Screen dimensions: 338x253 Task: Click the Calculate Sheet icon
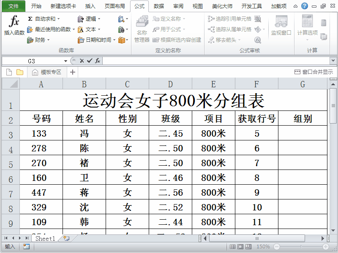(x=324, y=37)
